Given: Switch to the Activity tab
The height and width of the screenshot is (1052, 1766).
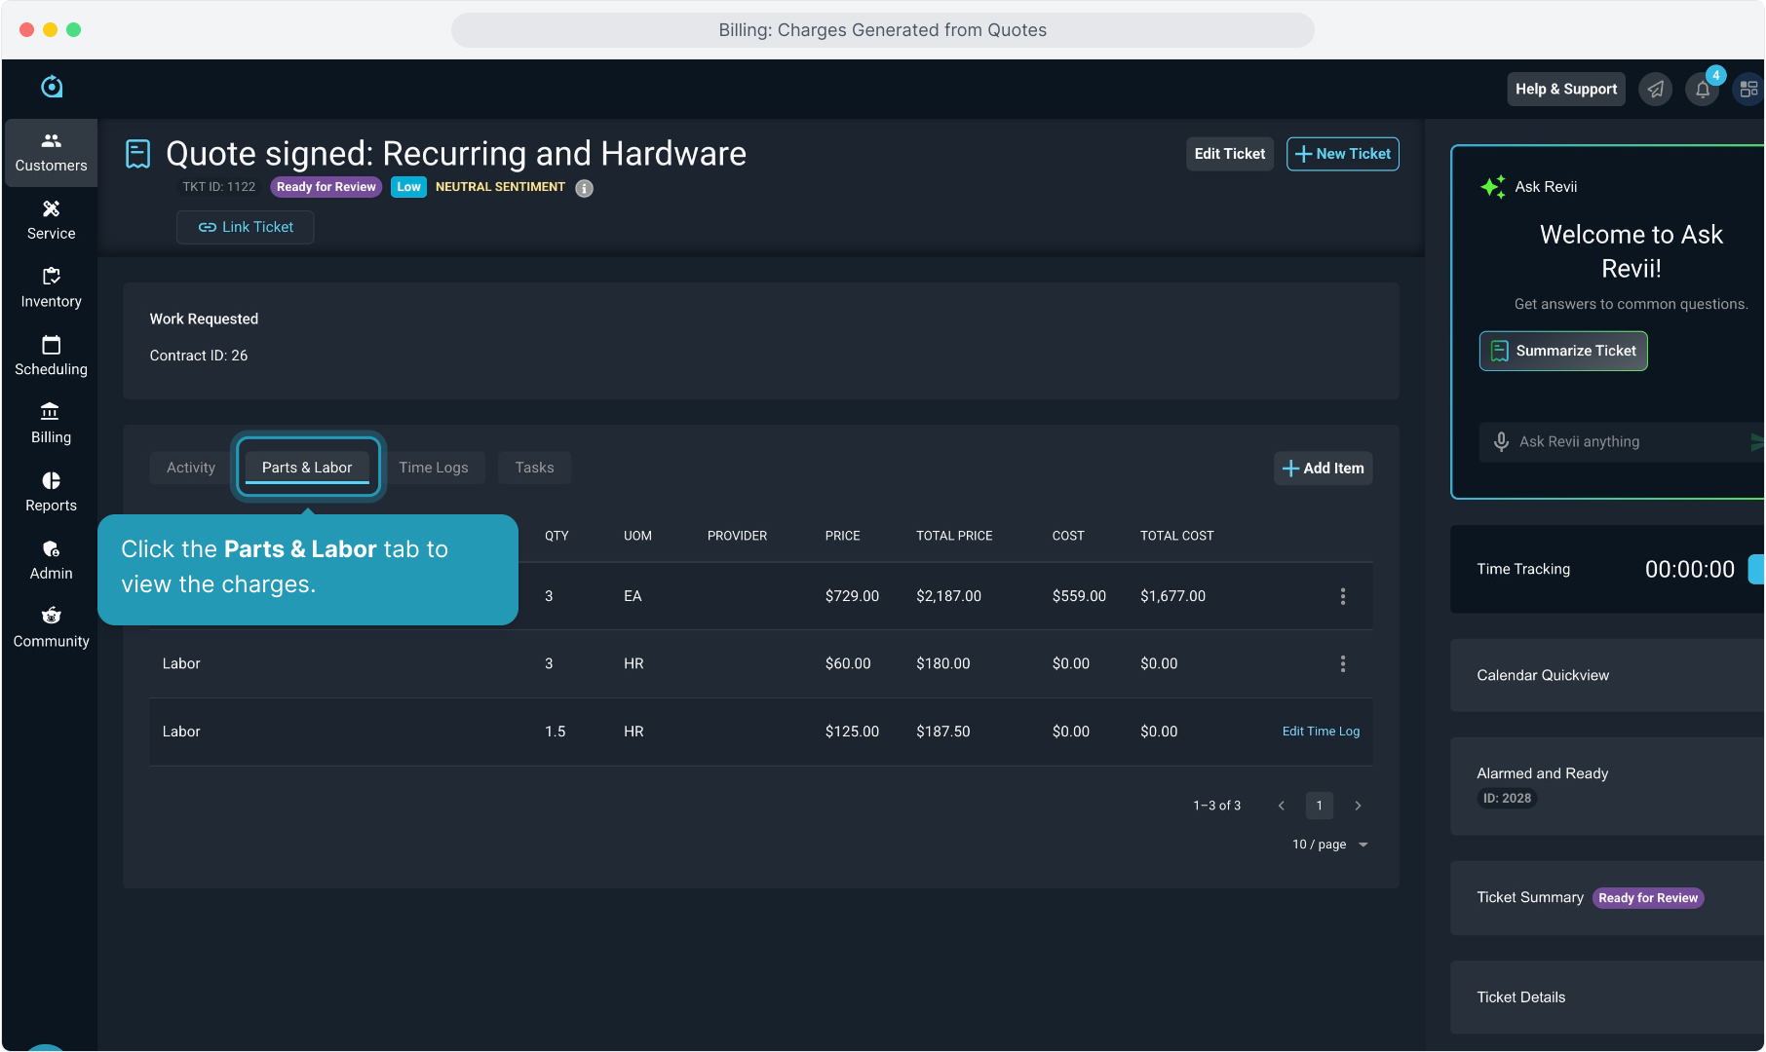Looking at the screenshot, I should click(190, 468).
